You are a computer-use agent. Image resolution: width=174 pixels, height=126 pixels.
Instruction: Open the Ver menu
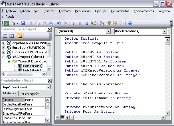tap(37, 11)
